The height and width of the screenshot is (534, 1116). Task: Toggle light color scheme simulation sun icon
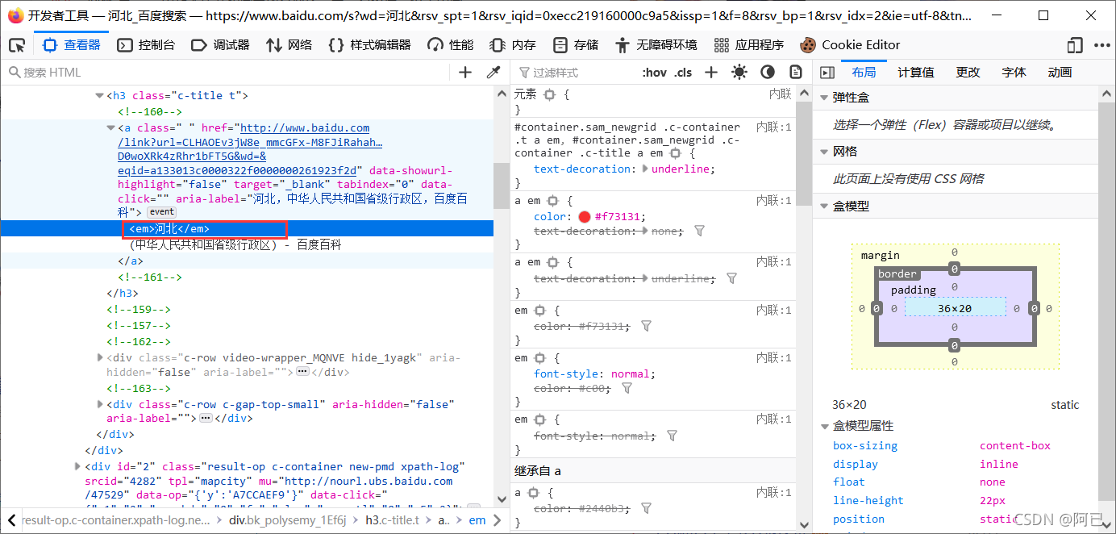click(x=739, y=73)
